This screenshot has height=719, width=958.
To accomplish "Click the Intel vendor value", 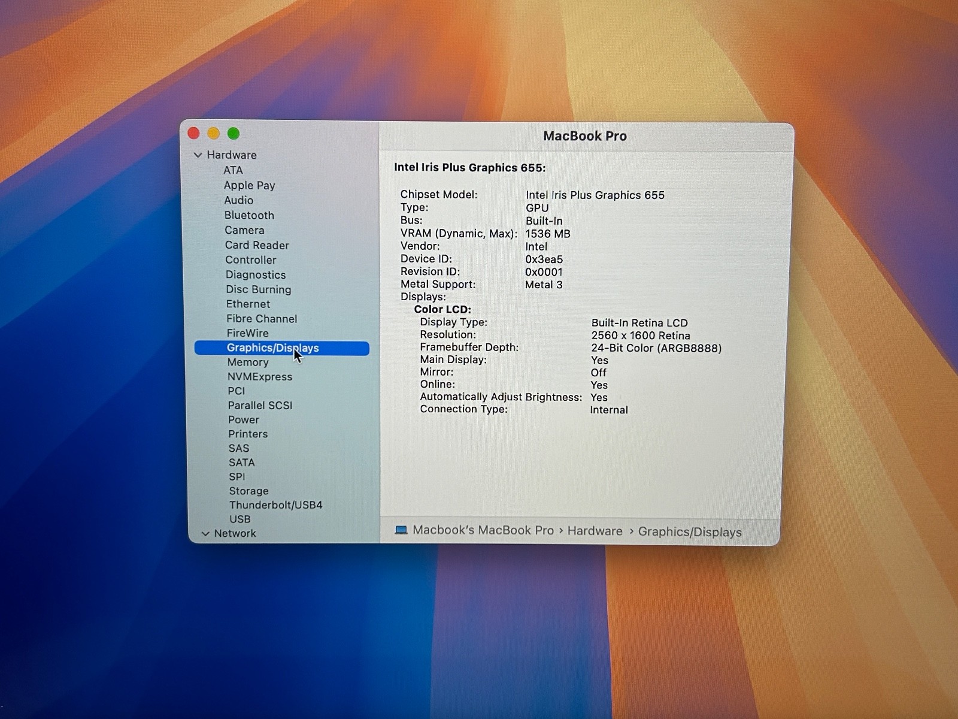I will [536, 246].
